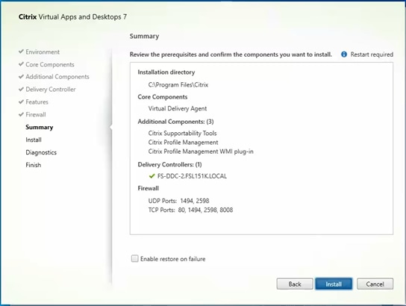Click the Citrix Profile Management entry

click(183, 143)
